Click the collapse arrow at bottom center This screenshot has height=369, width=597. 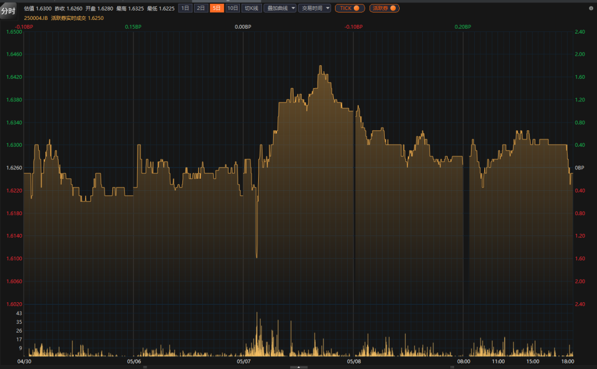[x=298, y=367]
